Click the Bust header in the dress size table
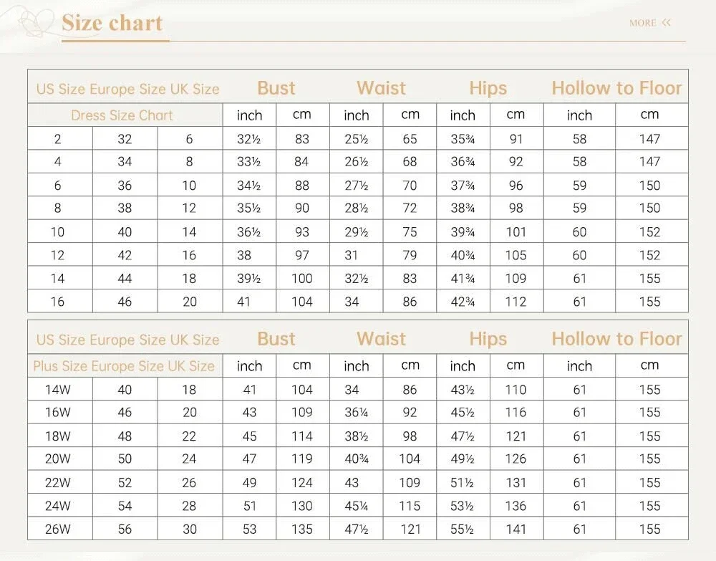This screenshot has width=716, height=561. click(x=276, y=88)
